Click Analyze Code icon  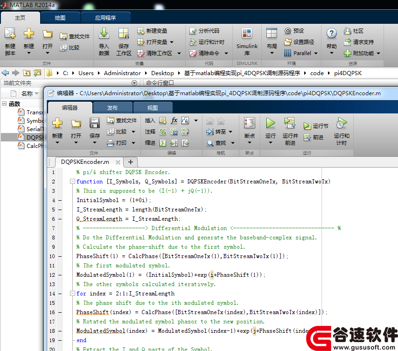pos(193,31)
